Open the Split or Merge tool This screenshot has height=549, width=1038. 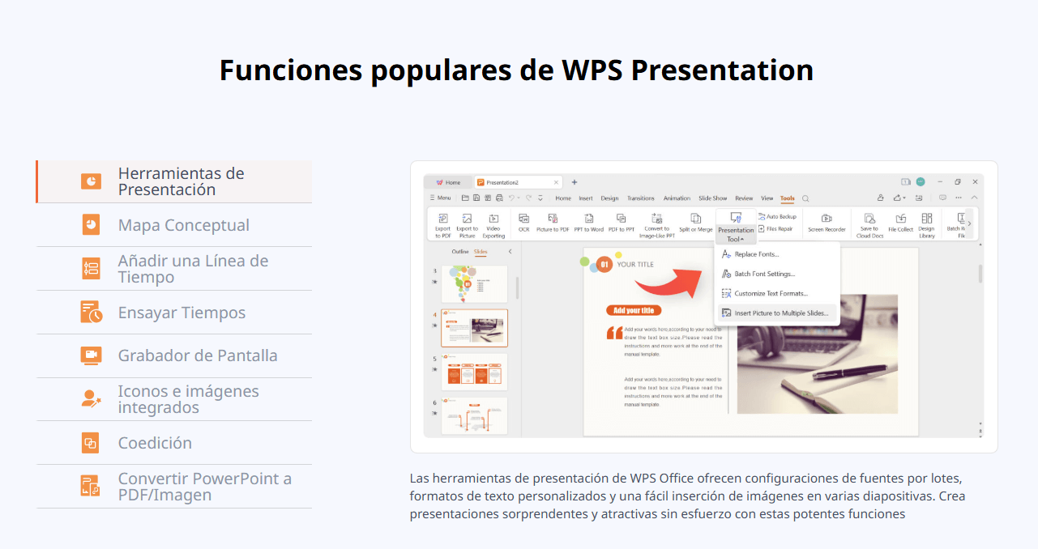696,223
